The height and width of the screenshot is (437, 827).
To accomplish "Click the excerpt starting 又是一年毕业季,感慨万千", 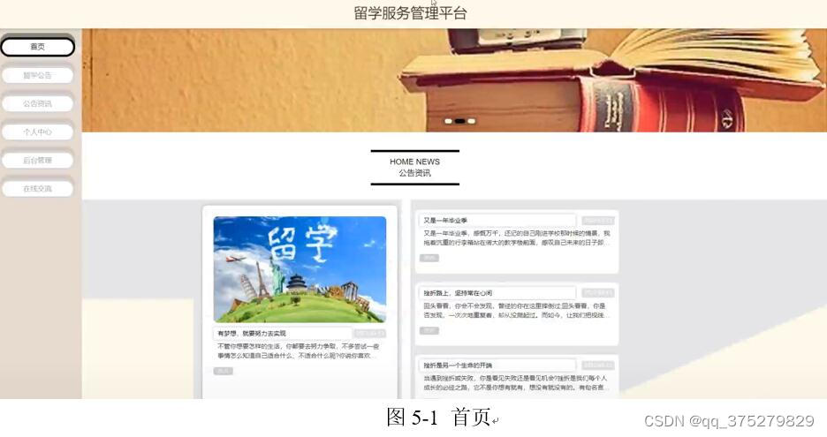I will coord(517,237).
